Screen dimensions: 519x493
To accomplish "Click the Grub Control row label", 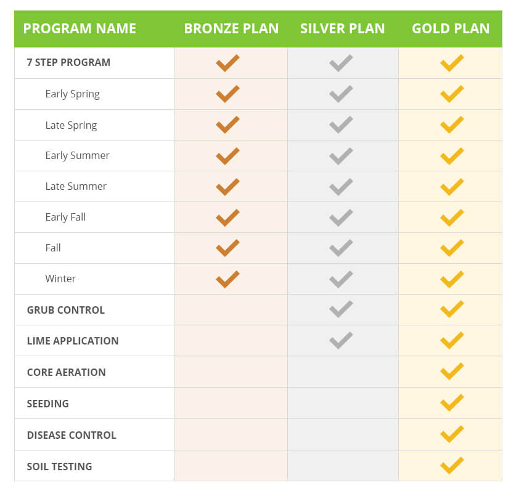I will pos(65,310).
